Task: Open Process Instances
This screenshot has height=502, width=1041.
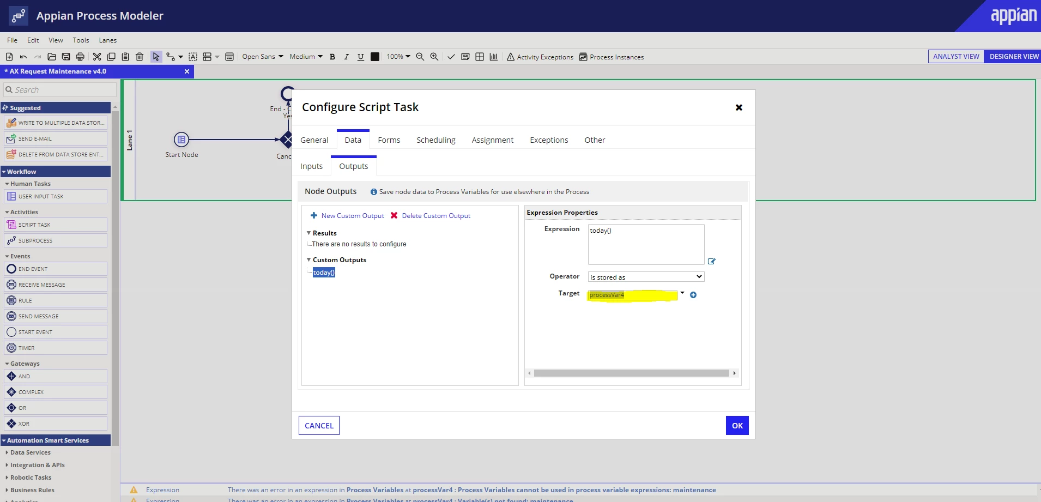Action: tap(612, 57)
